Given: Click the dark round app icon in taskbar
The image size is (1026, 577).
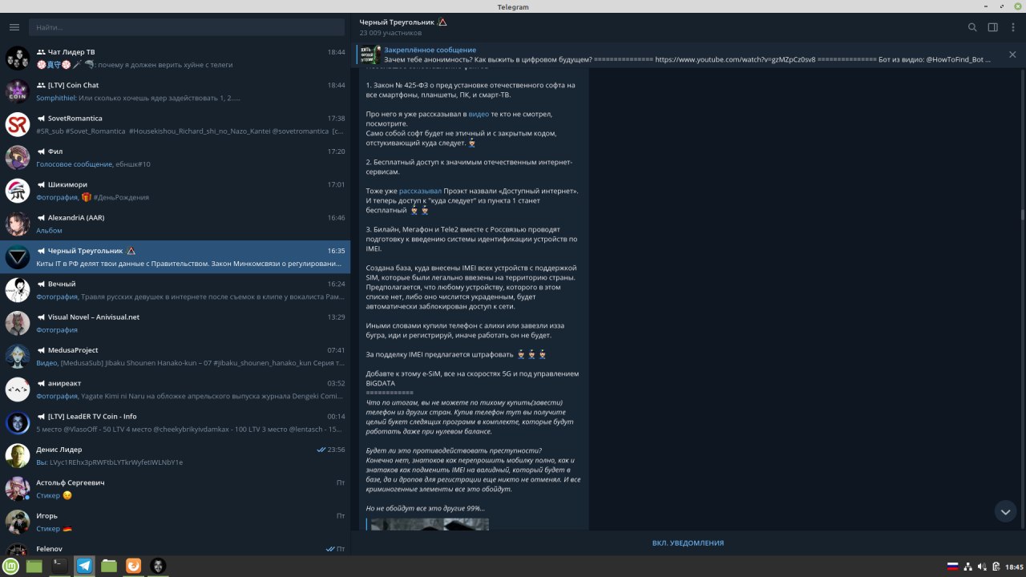Looking at the screenshot, I should pyautogui.click(x=159, y=566).
